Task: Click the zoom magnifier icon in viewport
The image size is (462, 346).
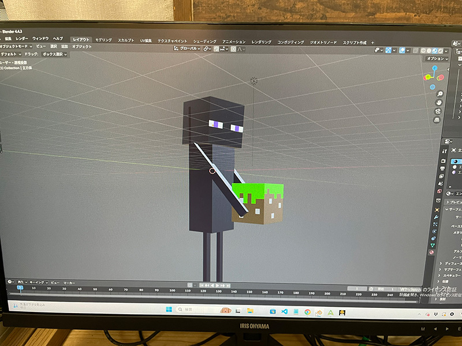Action: [x=440, y=93]
